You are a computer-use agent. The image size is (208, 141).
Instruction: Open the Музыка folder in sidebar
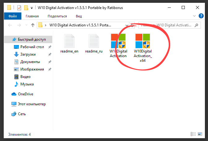(x=27, y=84)
